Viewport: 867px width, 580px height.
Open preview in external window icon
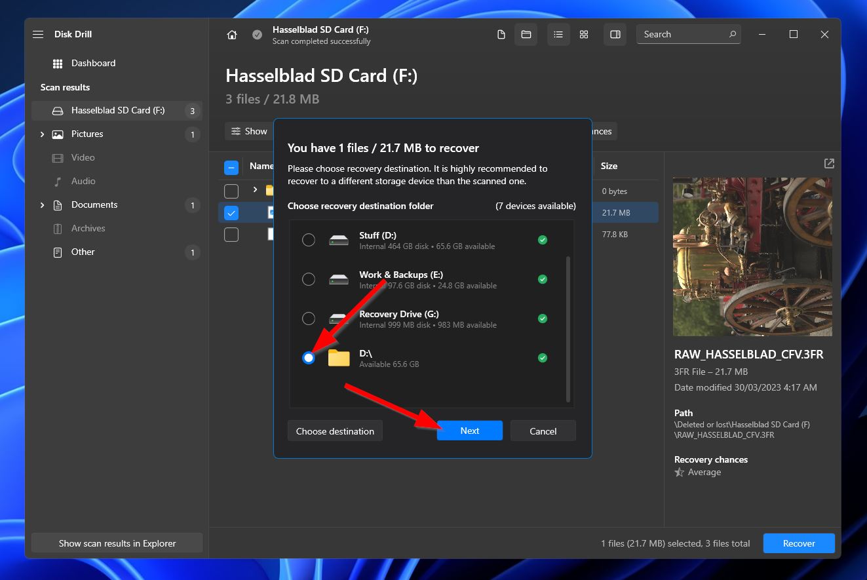tap(829, 163)
